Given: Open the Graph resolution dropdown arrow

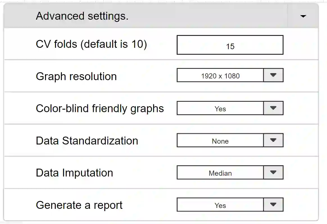Looking at the screenshot, I should tap(273, 75).
